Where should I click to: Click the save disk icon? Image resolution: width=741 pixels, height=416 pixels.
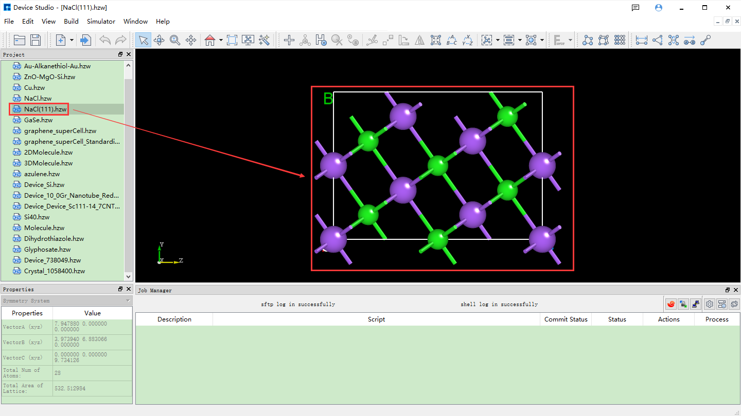[36, 40]
